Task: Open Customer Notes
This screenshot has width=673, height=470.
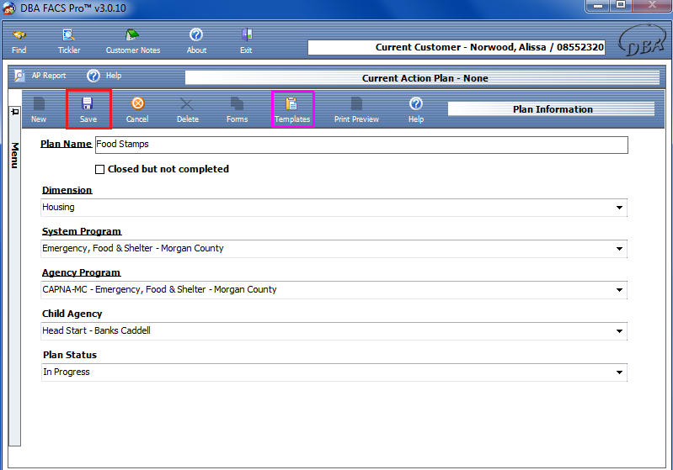Action: pyautogui.click(x=132, y=40)
